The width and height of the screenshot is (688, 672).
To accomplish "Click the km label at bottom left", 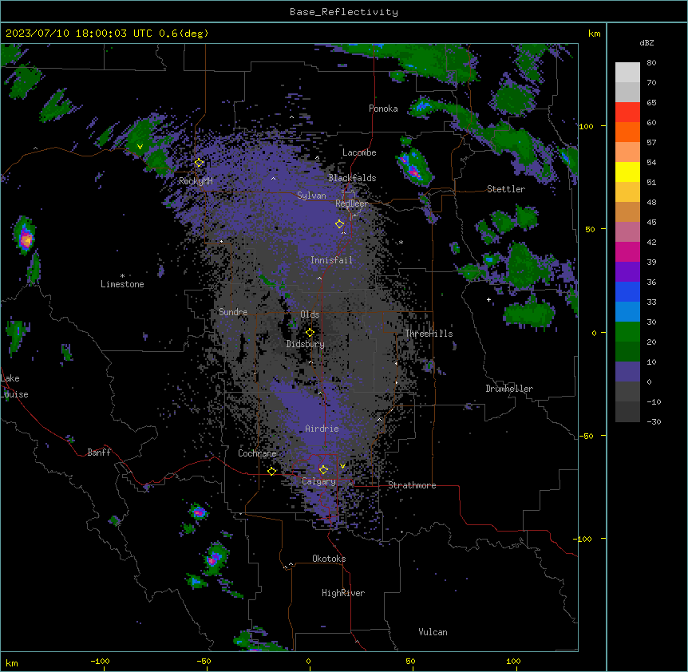I will point(12,662).
